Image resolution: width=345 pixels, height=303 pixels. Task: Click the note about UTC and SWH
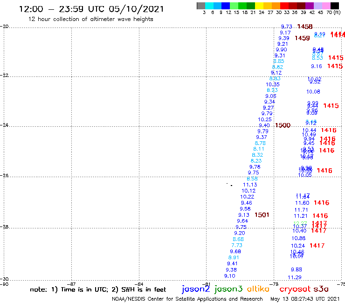click(98, 289)
